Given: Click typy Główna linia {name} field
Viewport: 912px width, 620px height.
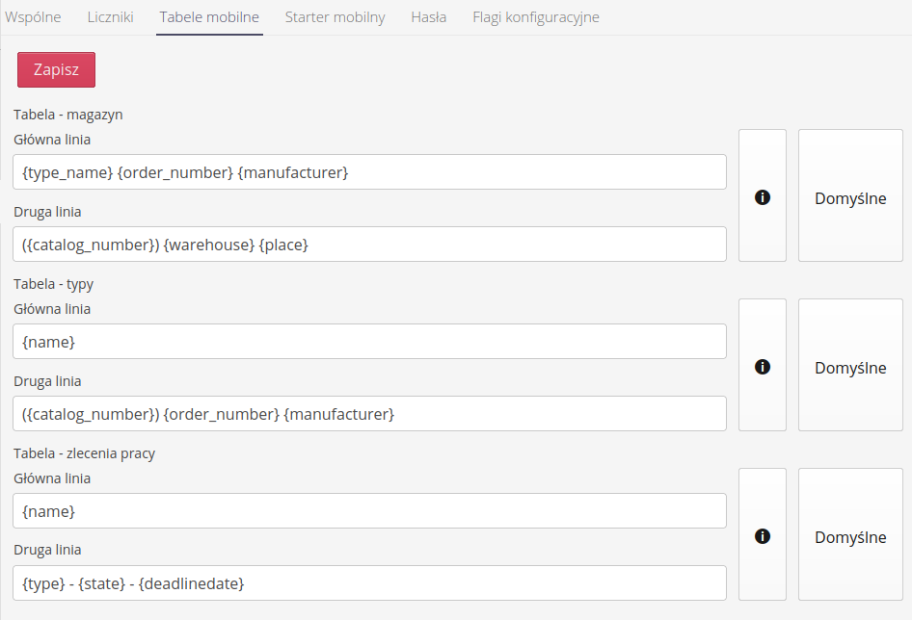Looking at the screenshot, I should point(370,342).
